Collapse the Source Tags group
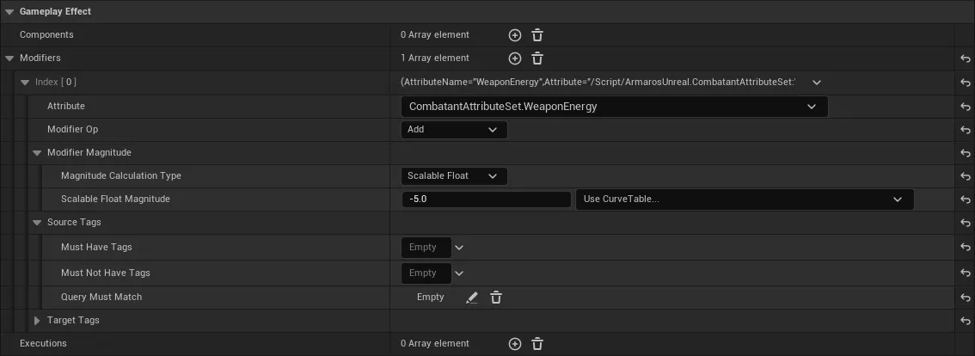 pyautogui.click(x=37, y=223)
